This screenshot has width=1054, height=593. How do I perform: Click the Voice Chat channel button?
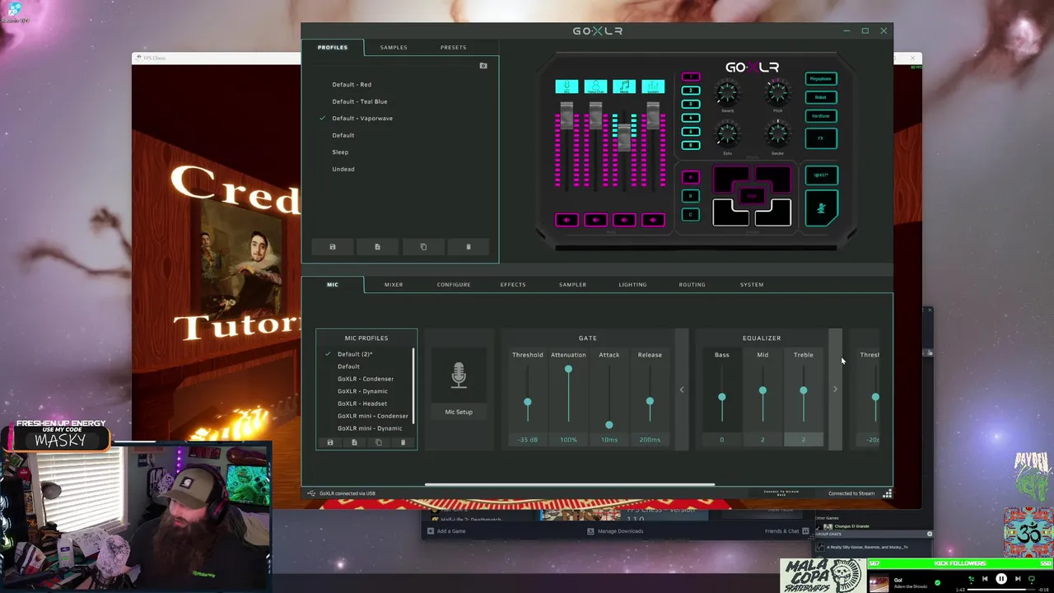tap(595, 86)
